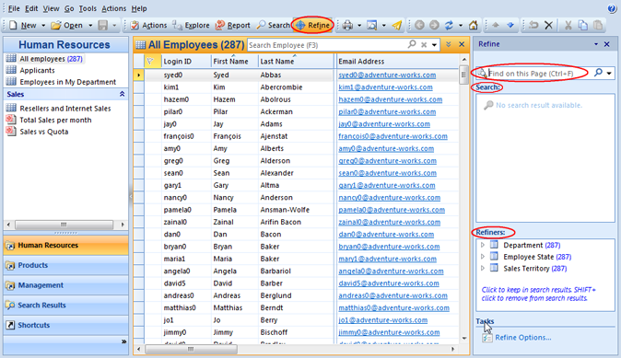Image resolution: width=621 pixels, height=358 pixels.
Task: Run the employee search magnifier icon
Action: pyautogui.click(x=412, y=44)
